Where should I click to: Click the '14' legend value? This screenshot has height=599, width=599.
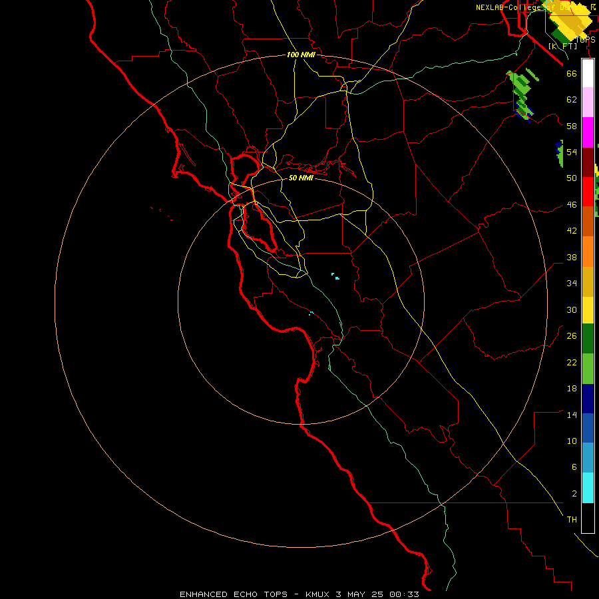point(572,415)
